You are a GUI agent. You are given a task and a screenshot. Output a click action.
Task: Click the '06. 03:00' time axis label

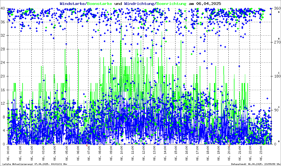click(43, 153)
